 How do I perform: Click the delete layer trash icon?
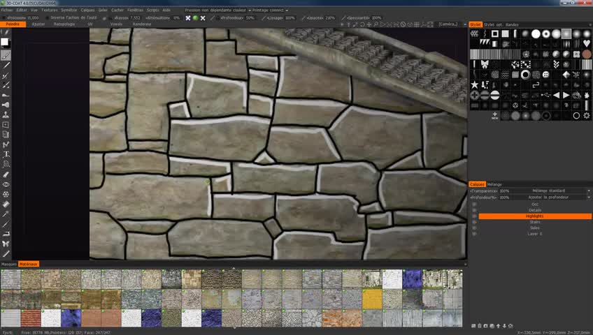coord(480,326)
